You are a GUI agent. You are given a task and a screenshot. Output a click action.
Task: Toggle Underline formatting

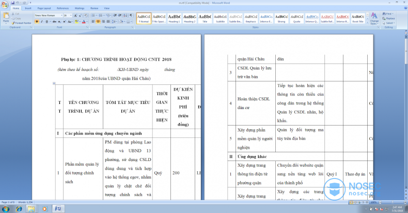point(46,22)
